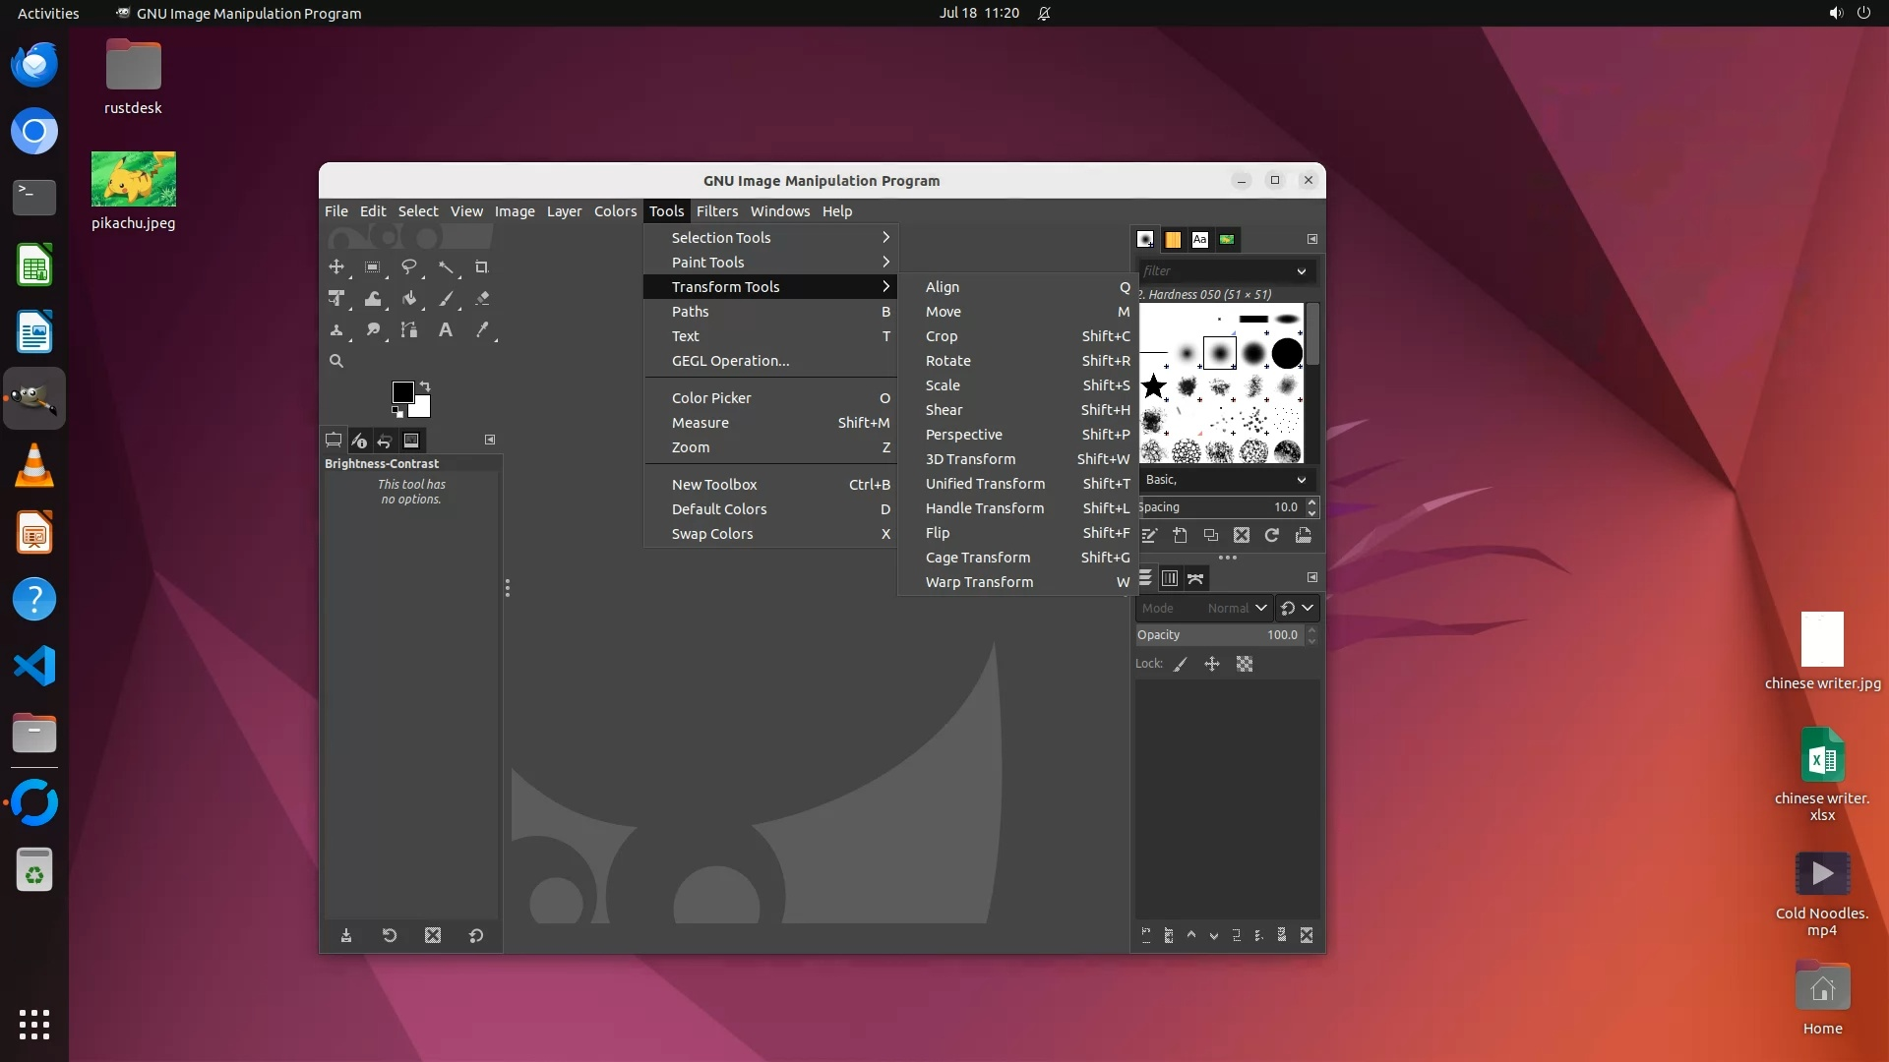Image resolution: width=1889 pixels, height=1062 pixels.
Task: Choose Unified Transform from the submenu
Action: pos(985,484)
